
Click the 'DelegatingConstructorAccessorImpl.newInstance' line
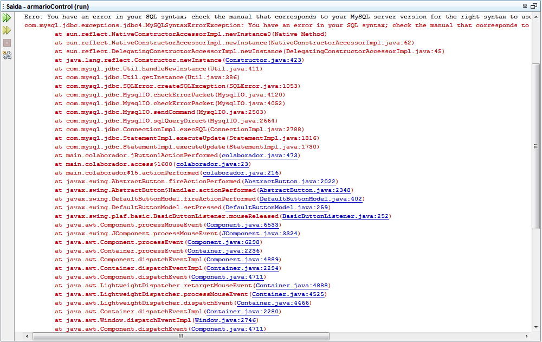pos(249,51)
